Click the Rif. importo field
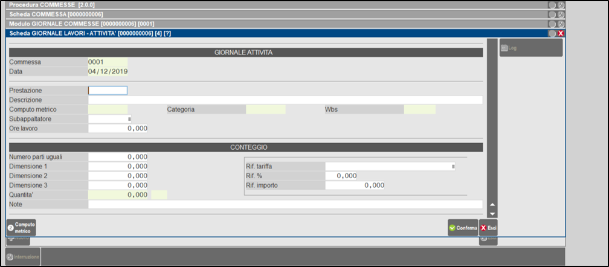Image resolution: width=609 pixels, height=267 pixels. click(355, 185)
